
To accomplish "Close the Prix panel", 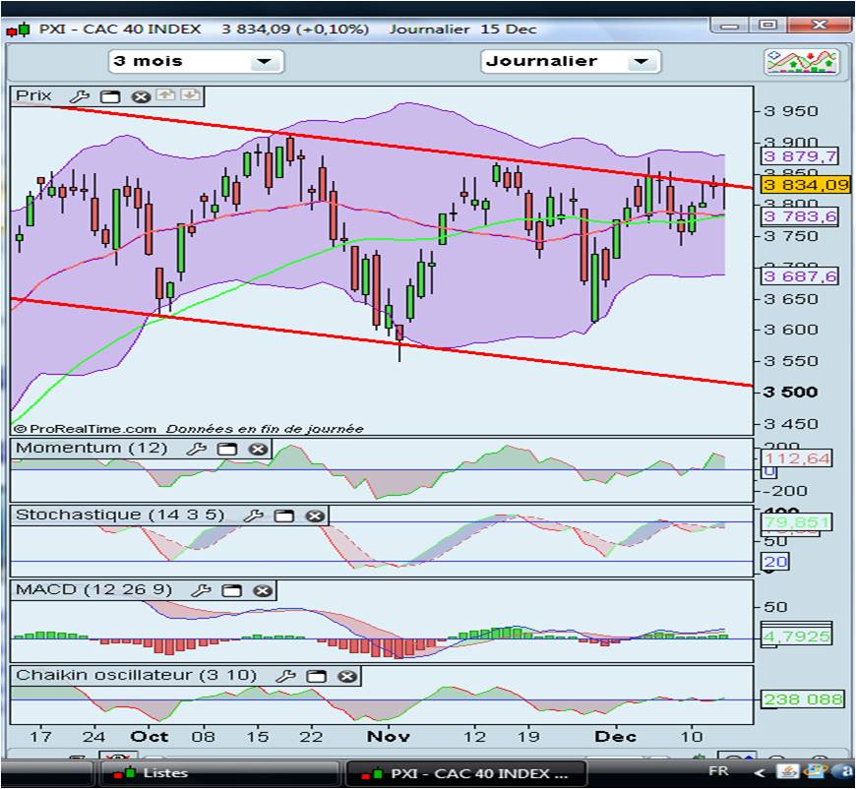I will pyautogui.click(x=141, y=97).
